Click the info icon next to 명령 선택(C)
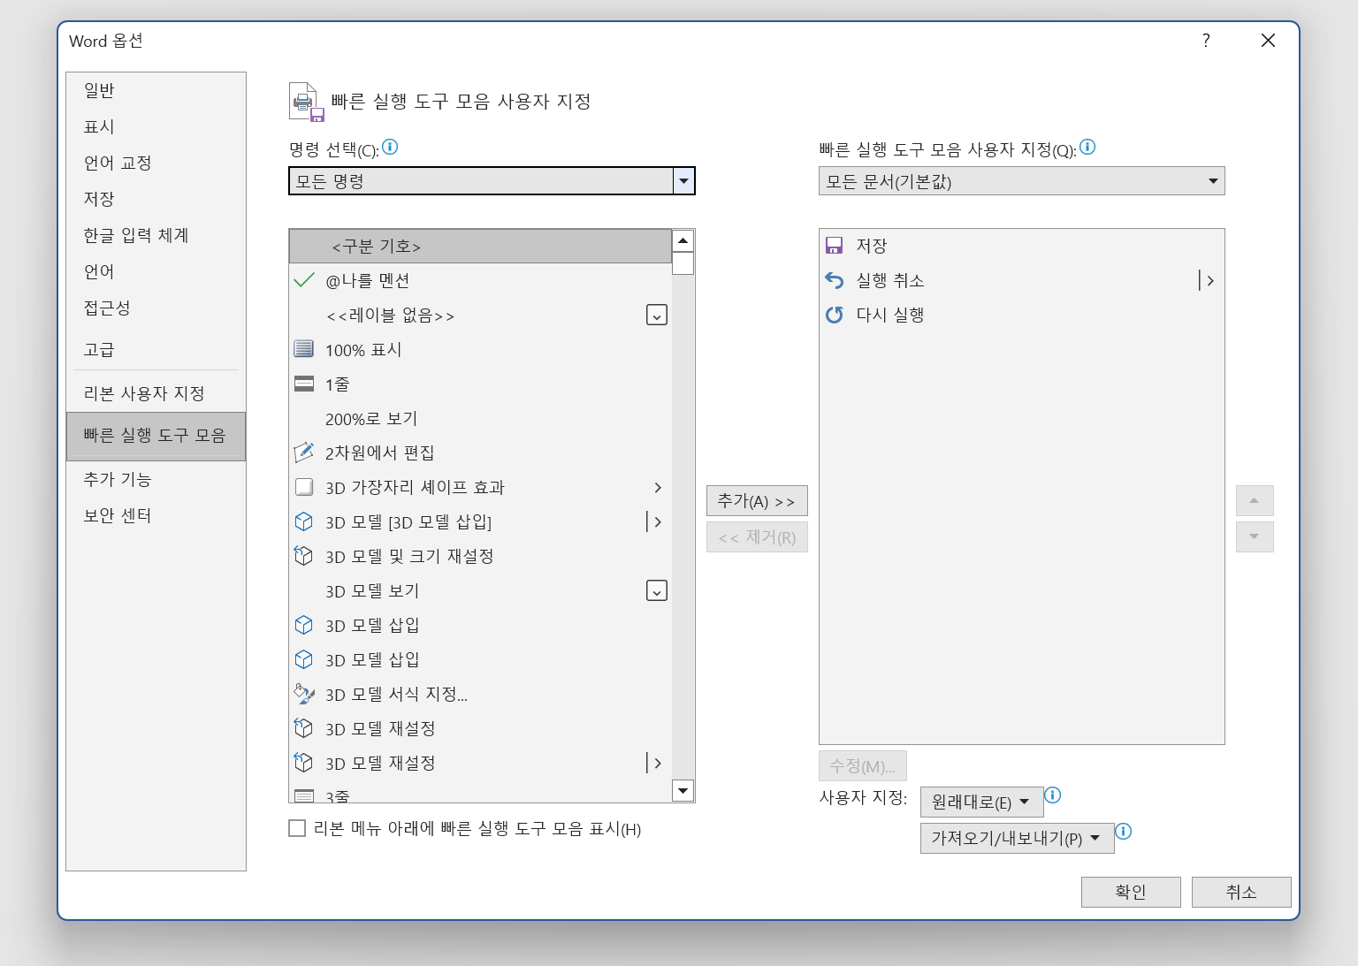The width and height of the screenshot is (1358, 966). pos(390,147)
